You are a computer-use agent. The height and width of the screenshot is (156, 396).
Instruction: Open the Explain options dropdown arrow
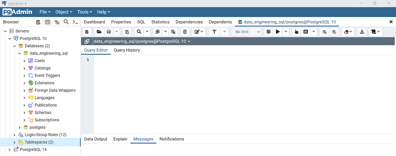[314, 32]
